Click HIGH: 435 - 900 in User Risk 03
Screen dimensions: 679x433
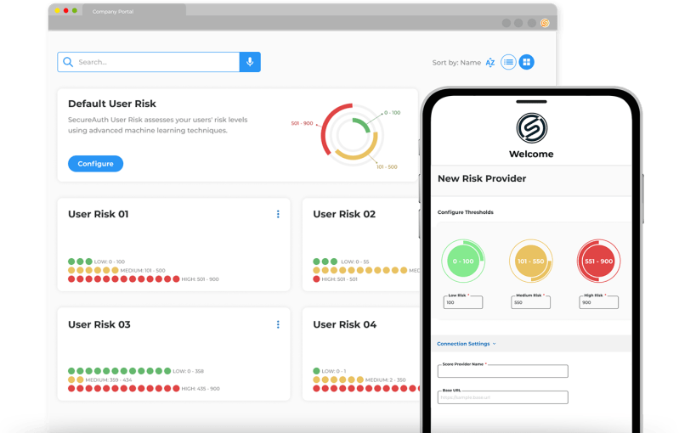point(201,389)
